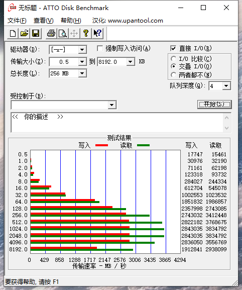Click the read value 2938099
This screenshot has height=290, width=242.
coord(216,249)
